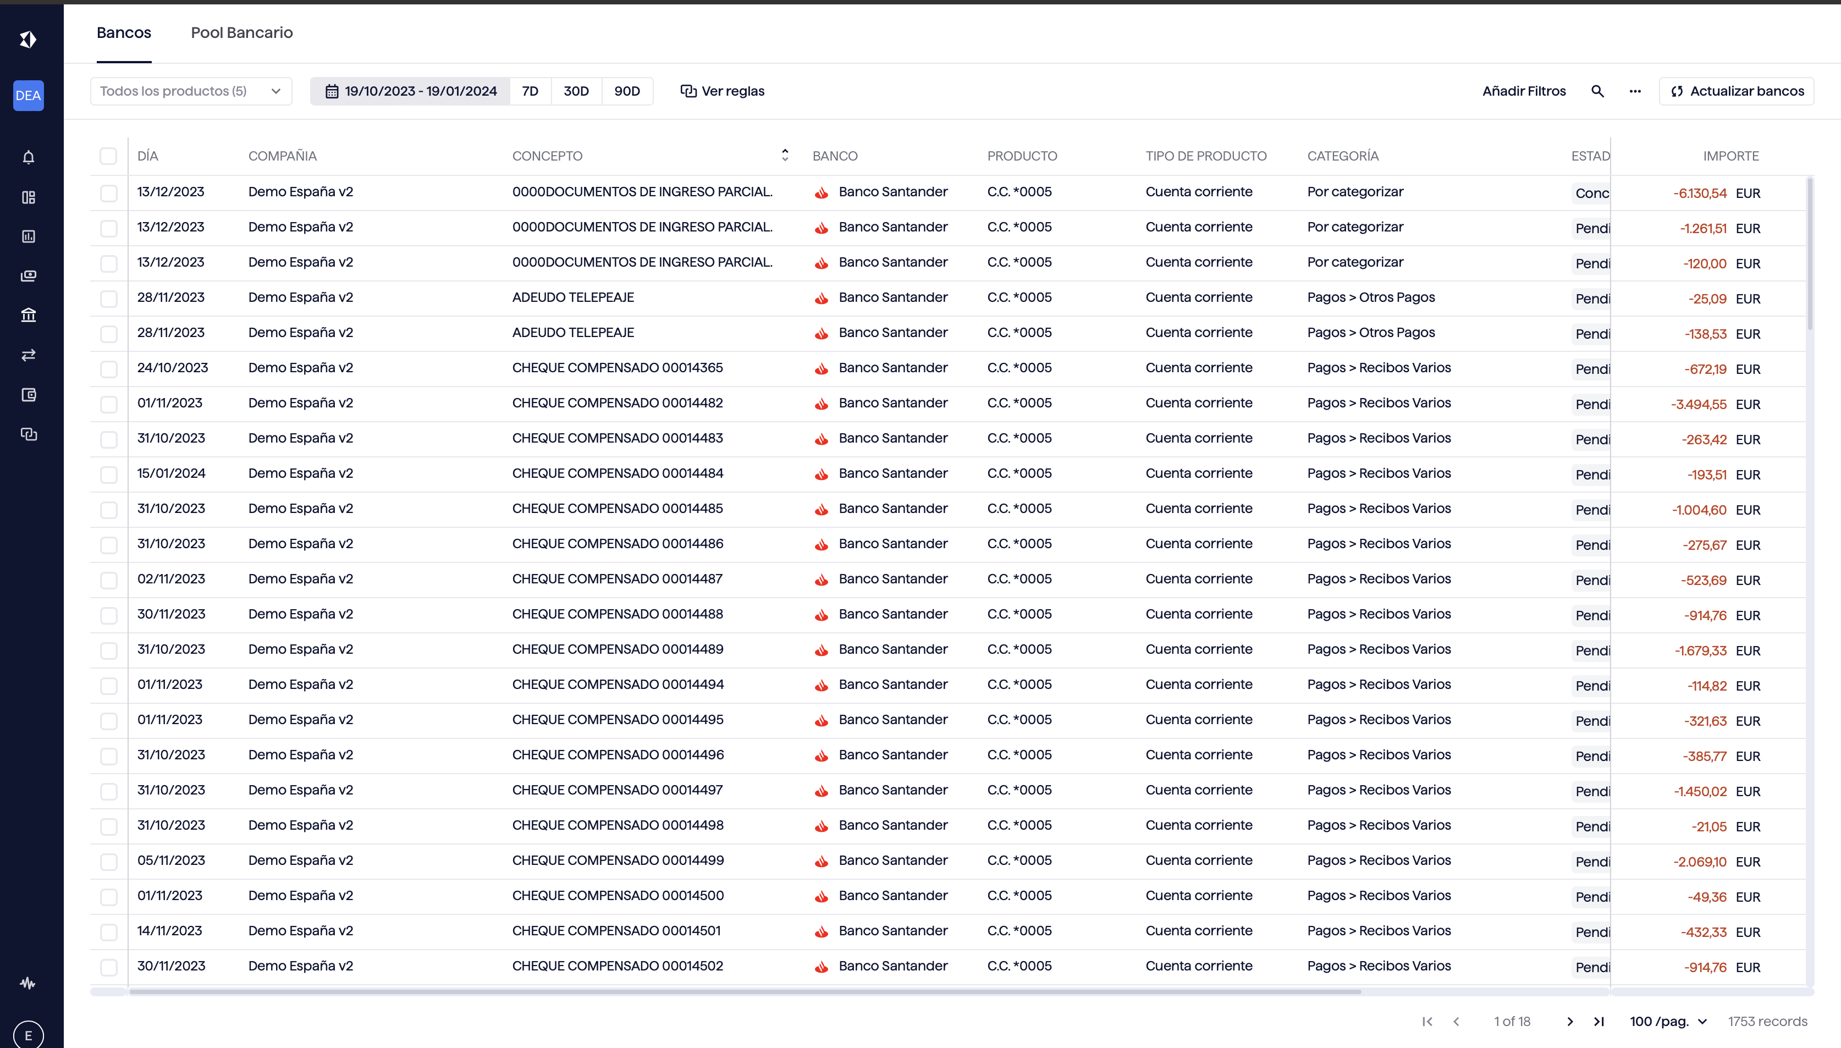Screen dimensions: 1841x1048
Task: Open the activity pulse icon in sidebar
Action: coord(28,983)
